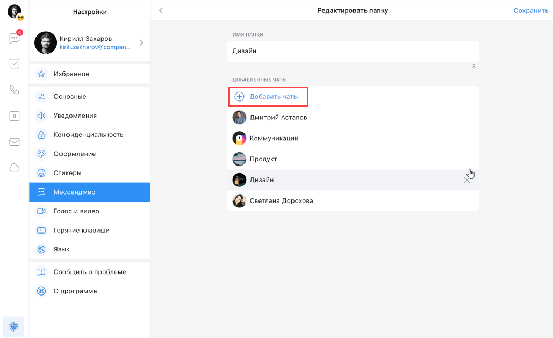This screenshot has width=553, height=338.
Task: Open the calls phone icon
Action: tap(15, 90)
